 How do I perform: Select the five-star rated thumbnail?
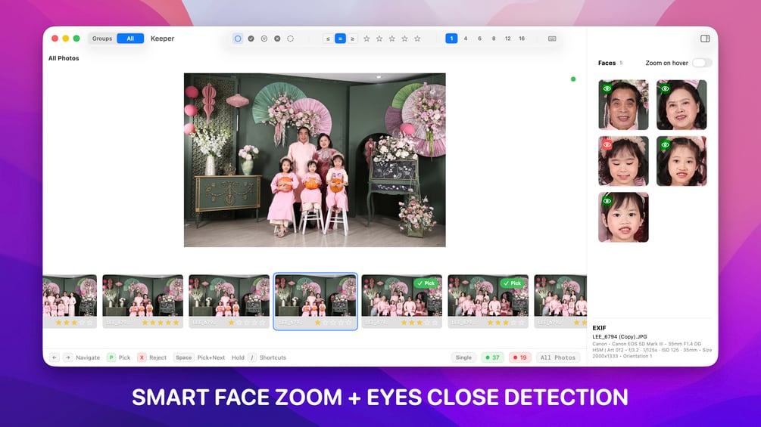coord(142,301)
